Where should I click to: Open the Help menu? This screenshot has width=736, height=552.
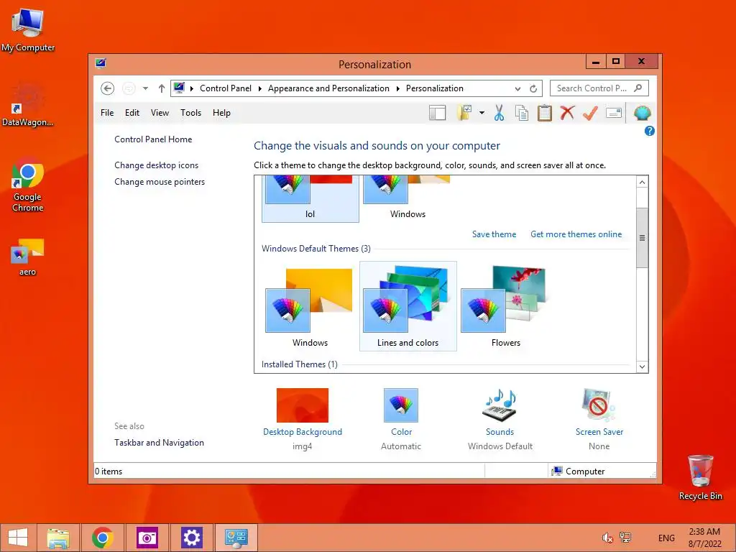click(221, 113)
